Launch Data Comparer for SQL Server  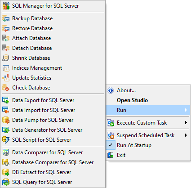(x=53, y=152)
